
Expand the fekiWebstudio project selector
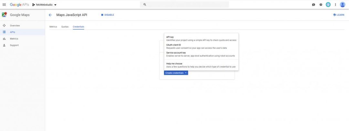pyautogui.click(x=44, y=5)
